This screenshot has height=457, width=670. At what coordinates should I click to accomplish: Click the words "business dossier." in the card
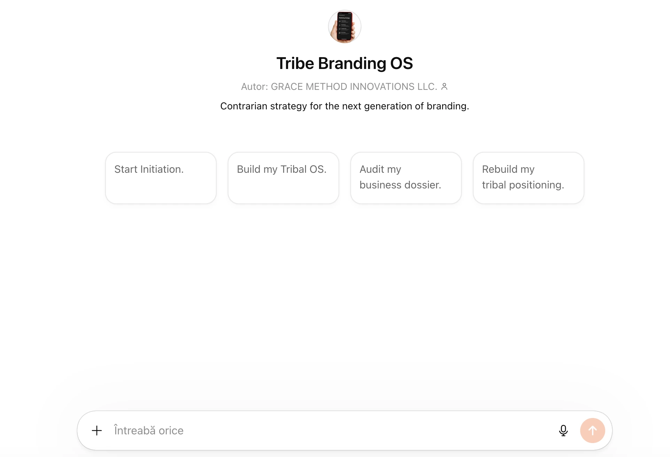coord(400,185)
